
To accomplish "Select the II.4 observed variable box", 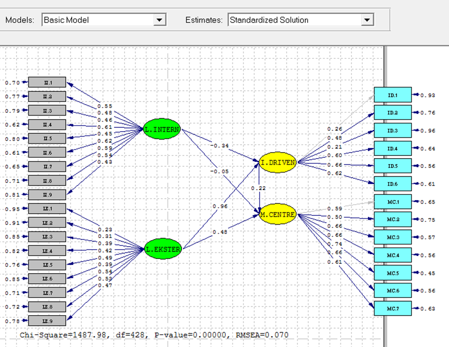I will 47,125.
